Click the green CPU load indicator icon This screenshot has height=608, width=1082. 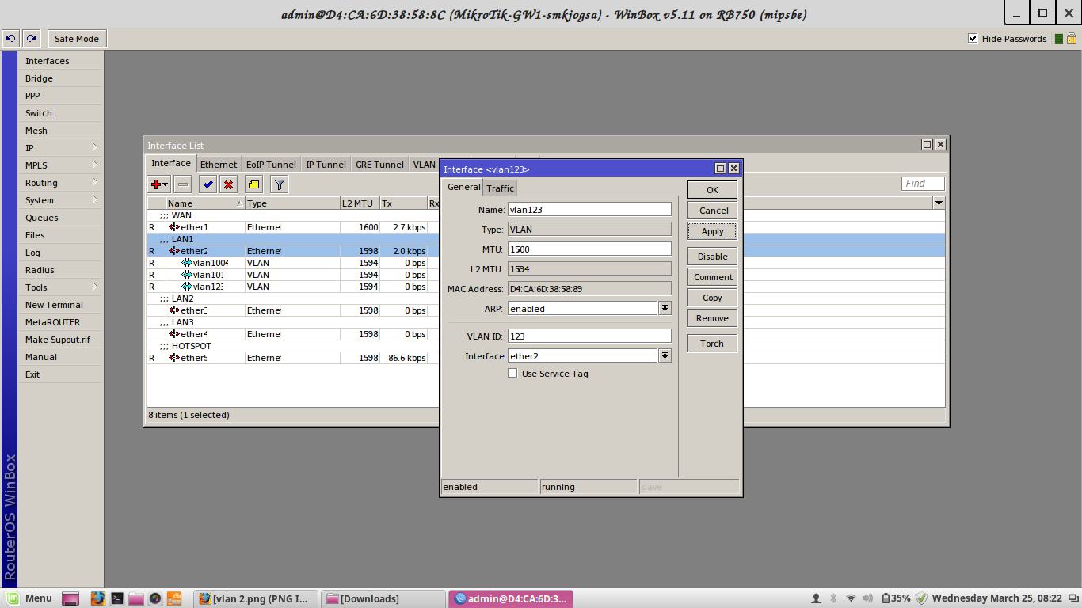(x=1059, y=39)
